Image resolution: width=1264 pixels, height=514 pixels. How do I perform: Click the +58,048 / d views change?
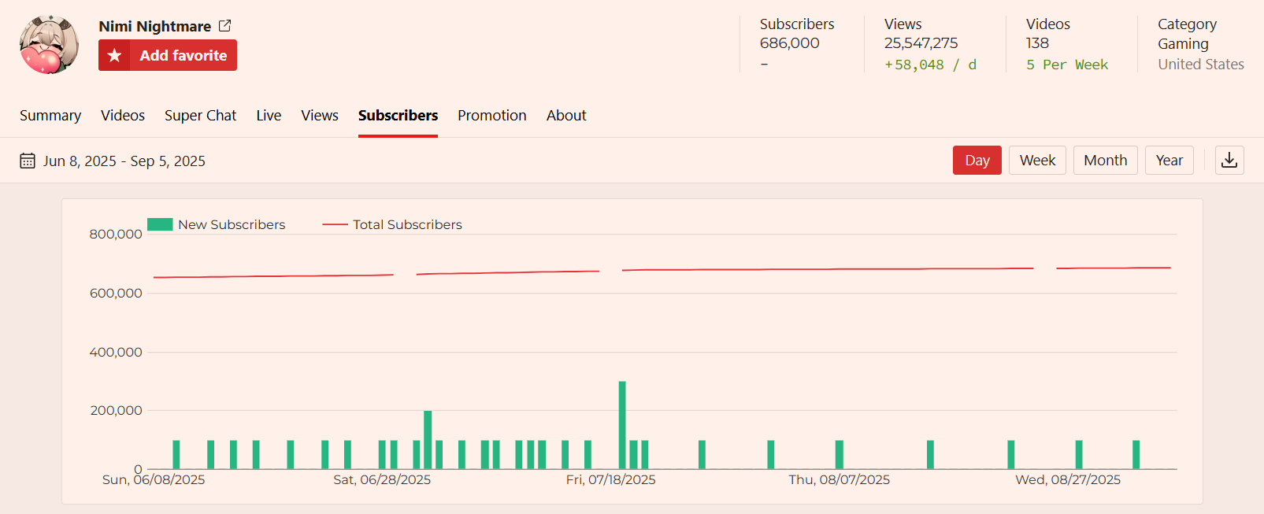[930, 65]
